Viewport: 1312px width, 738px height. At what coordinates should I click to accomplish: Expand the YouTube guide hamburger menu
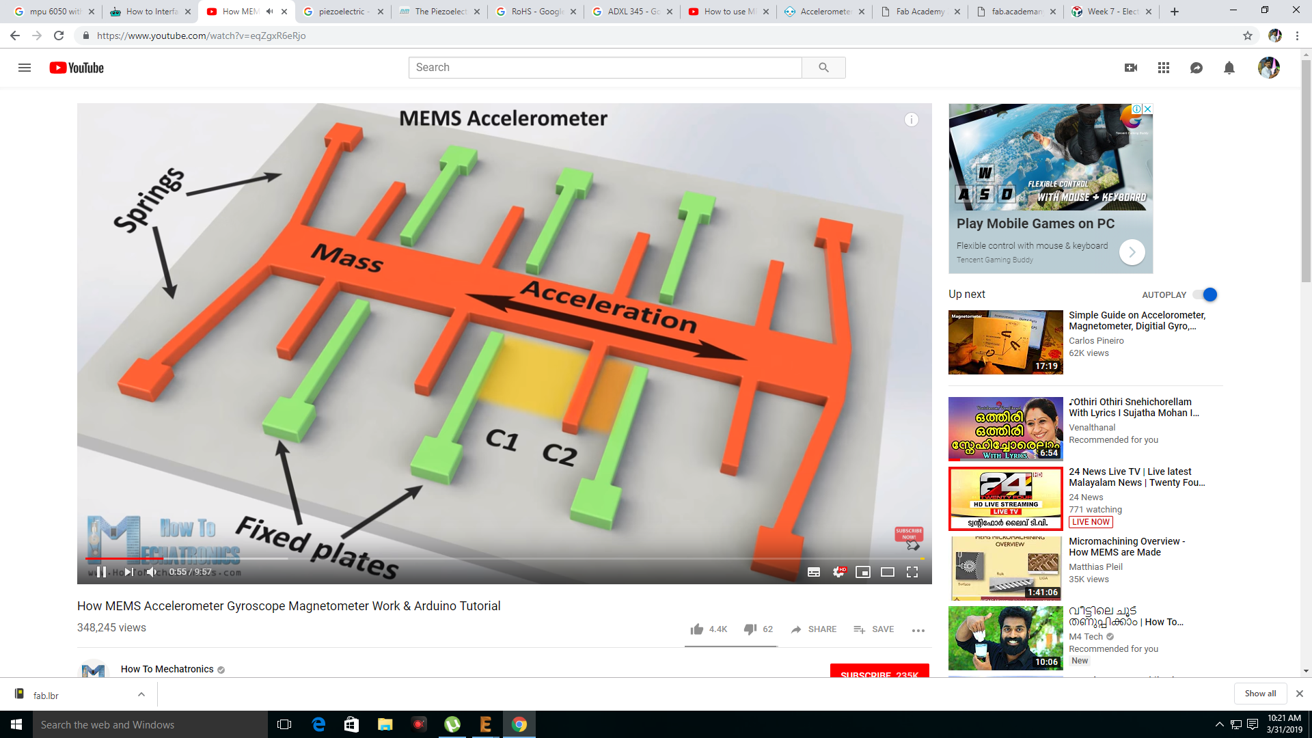tap(25, 68)
